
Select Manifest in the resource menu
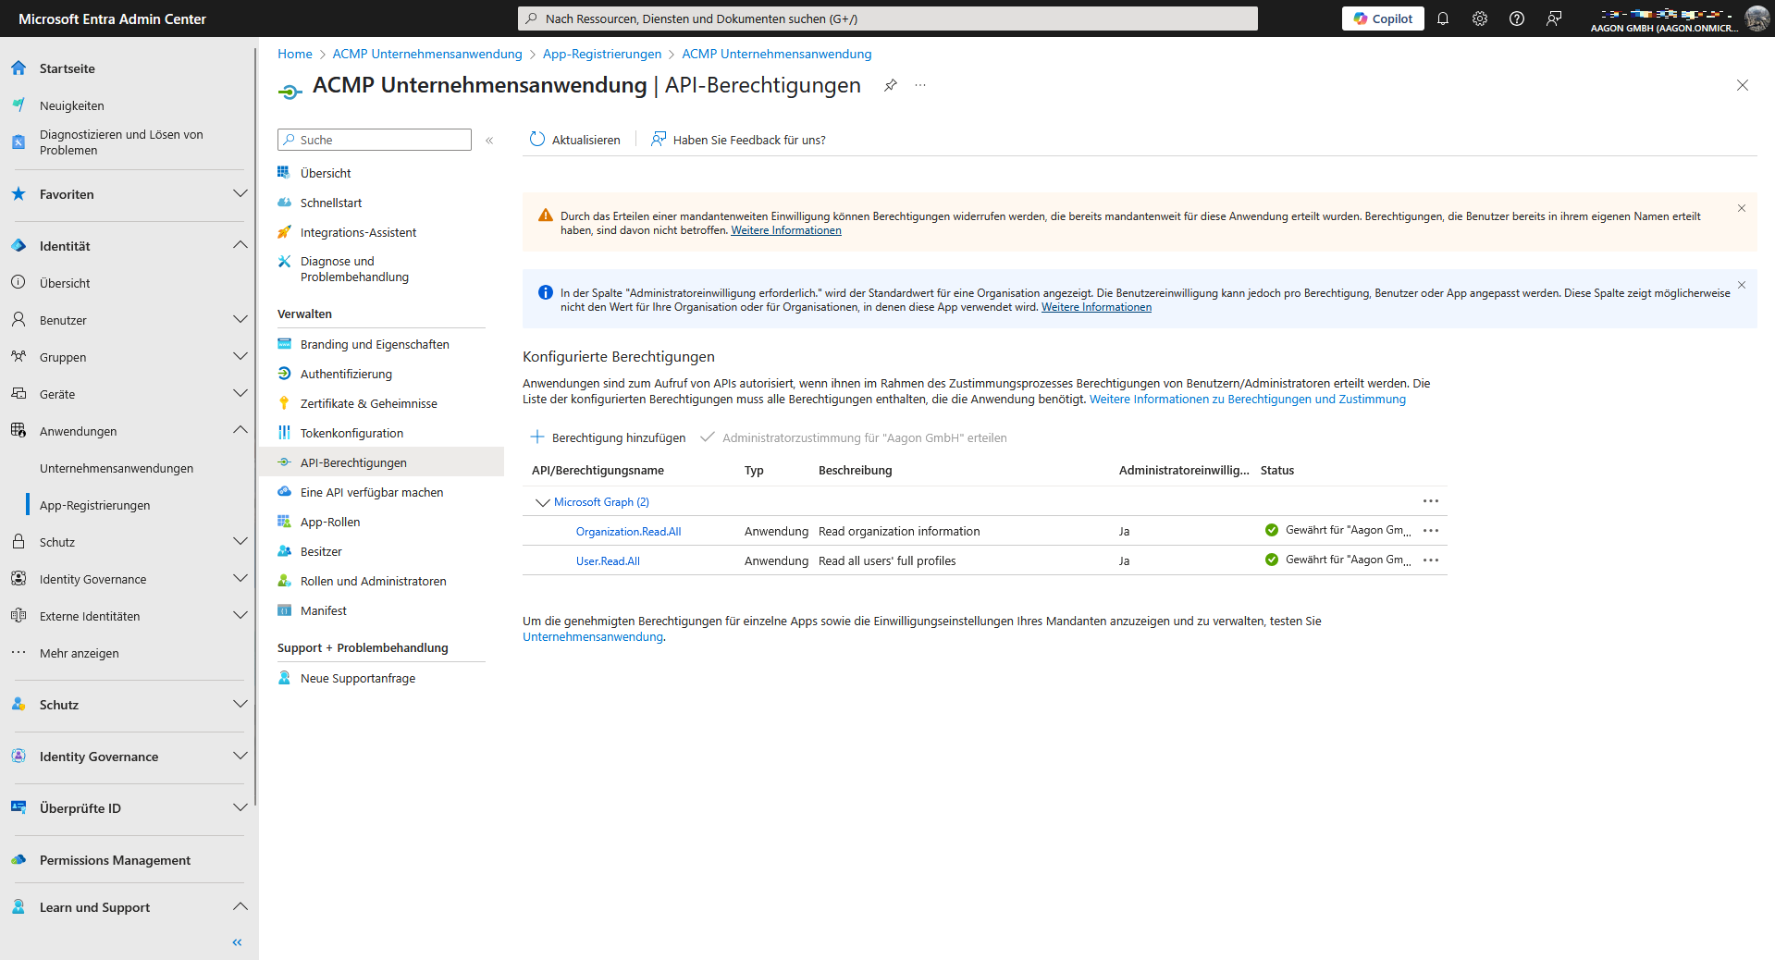tap(323, 610)
